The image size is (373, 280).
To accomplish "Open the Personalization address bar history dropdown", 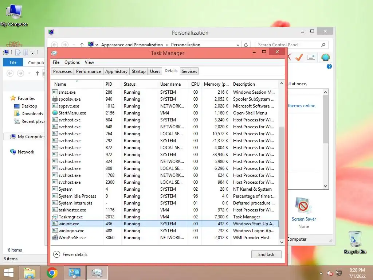I will click(x=238, y=45).
